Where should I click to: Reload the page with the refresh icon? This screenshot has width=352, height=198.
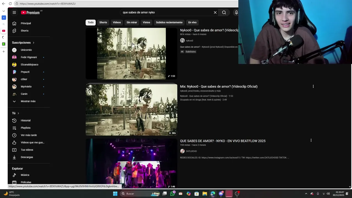10,4
